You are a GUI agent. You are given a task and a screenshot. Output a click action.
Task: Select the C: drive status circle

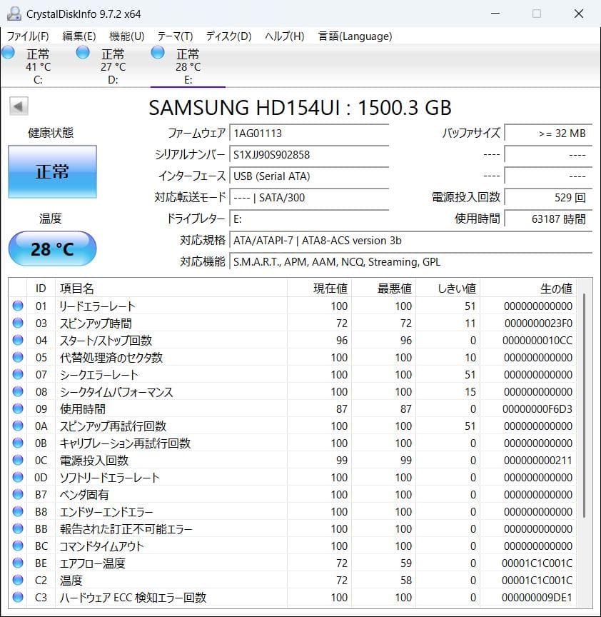pyautogui.click(x=9, y=52)
